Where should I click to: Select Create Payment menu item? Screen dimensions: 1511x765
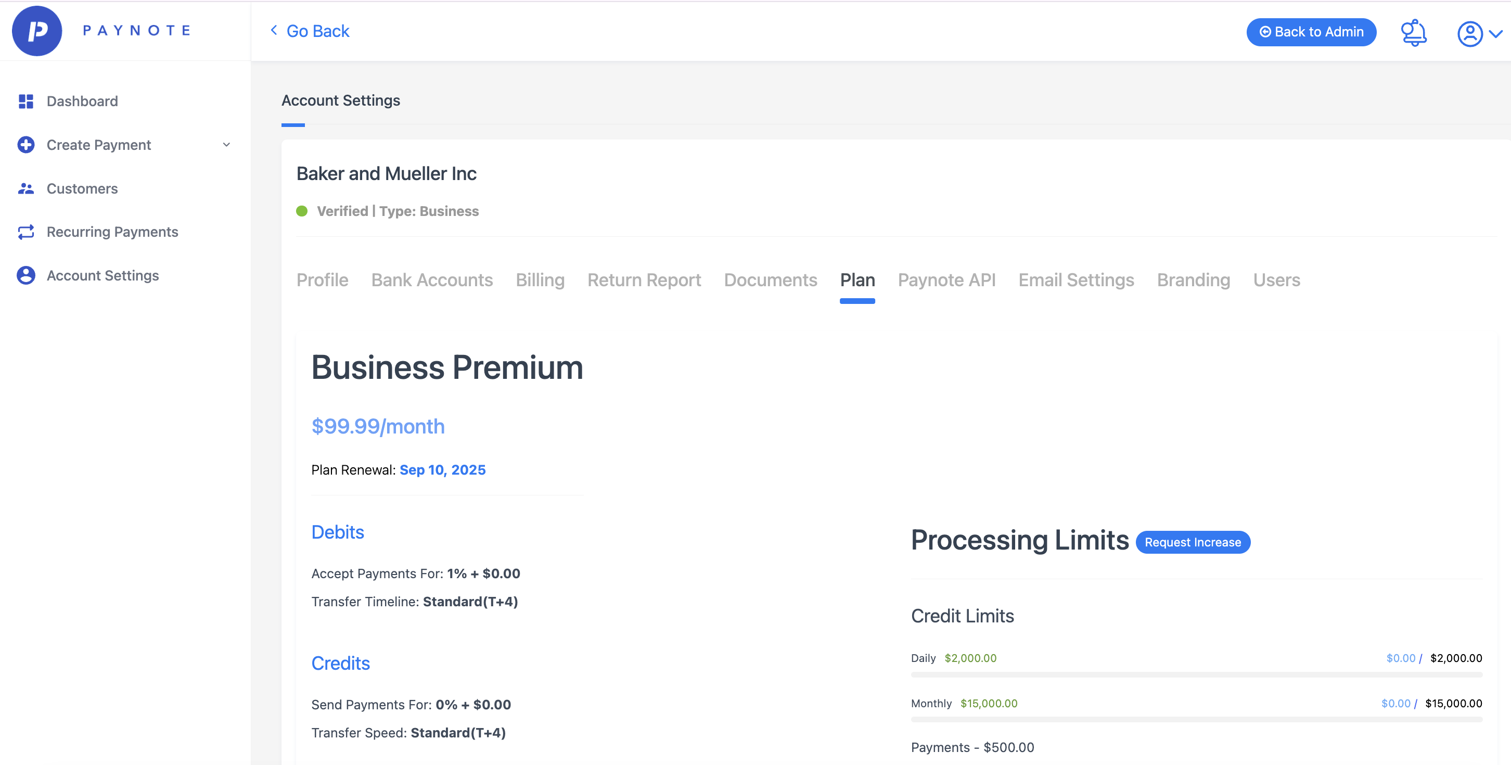click(98, 145)
